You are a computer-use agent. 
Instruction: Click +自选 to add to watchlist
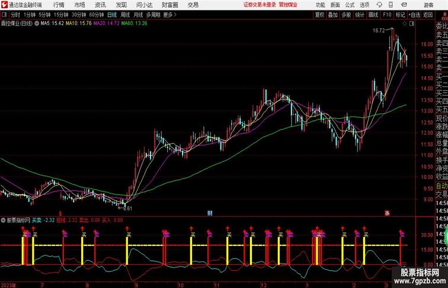point(414,15)
